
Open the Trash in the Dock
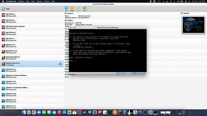click(x=183, y=112)
